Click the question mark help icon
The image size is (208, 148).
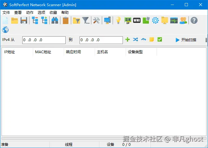coord(194,20)
